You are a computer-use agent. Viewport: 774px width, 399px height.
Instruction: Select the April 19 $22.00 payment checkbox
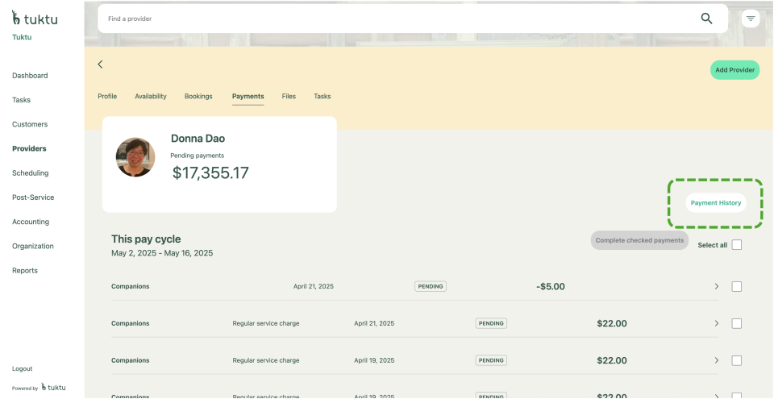tap(737, 360)
